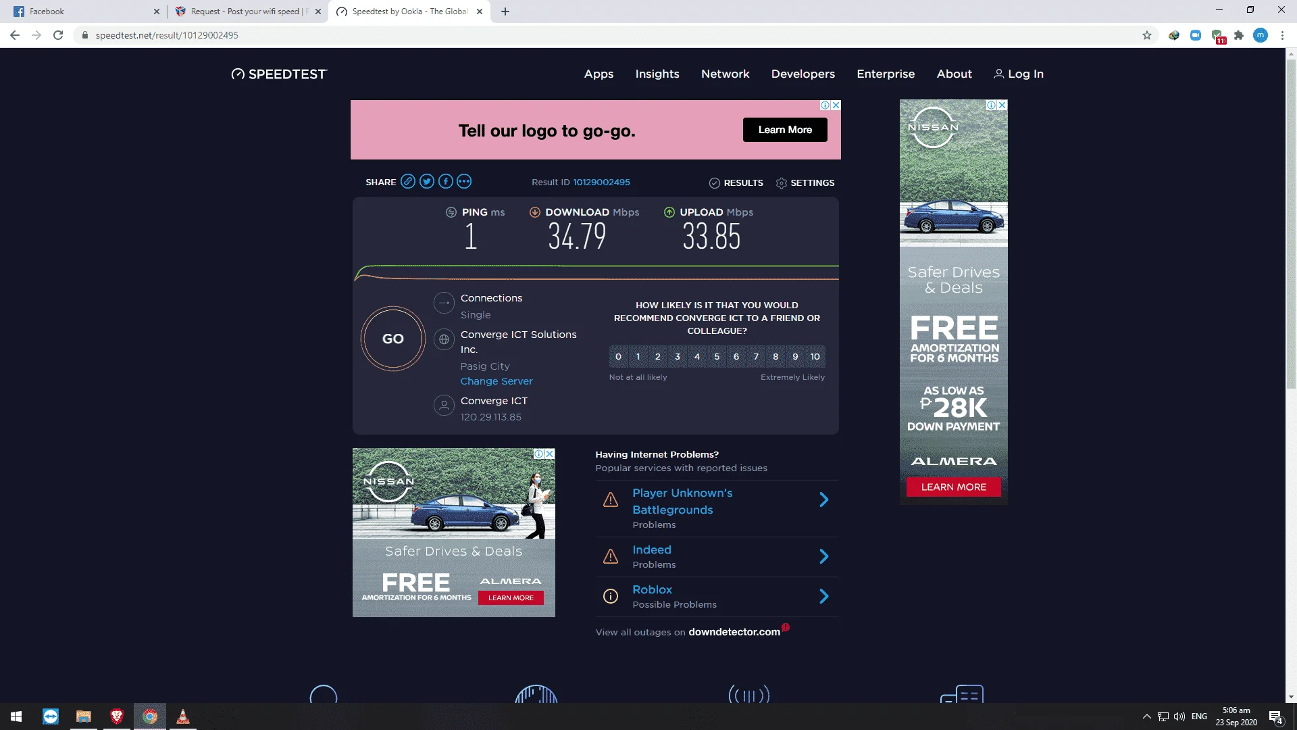Screen dimensions: 1297x730
Task: Open VLC media player from the taskbar
Action: 183,716
